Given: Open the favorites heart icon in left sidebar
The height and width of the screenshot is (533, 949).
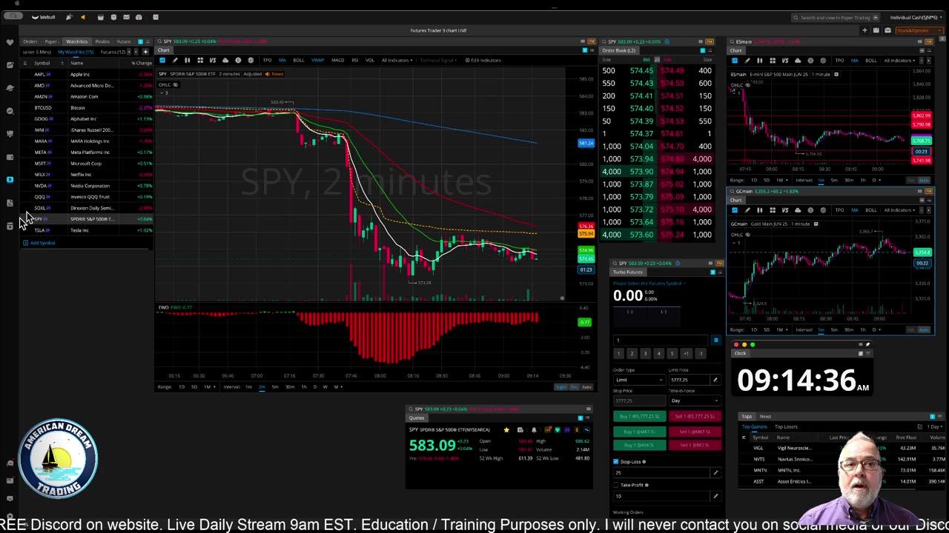Looking at the screenshot, I should [x=10, y=42].
